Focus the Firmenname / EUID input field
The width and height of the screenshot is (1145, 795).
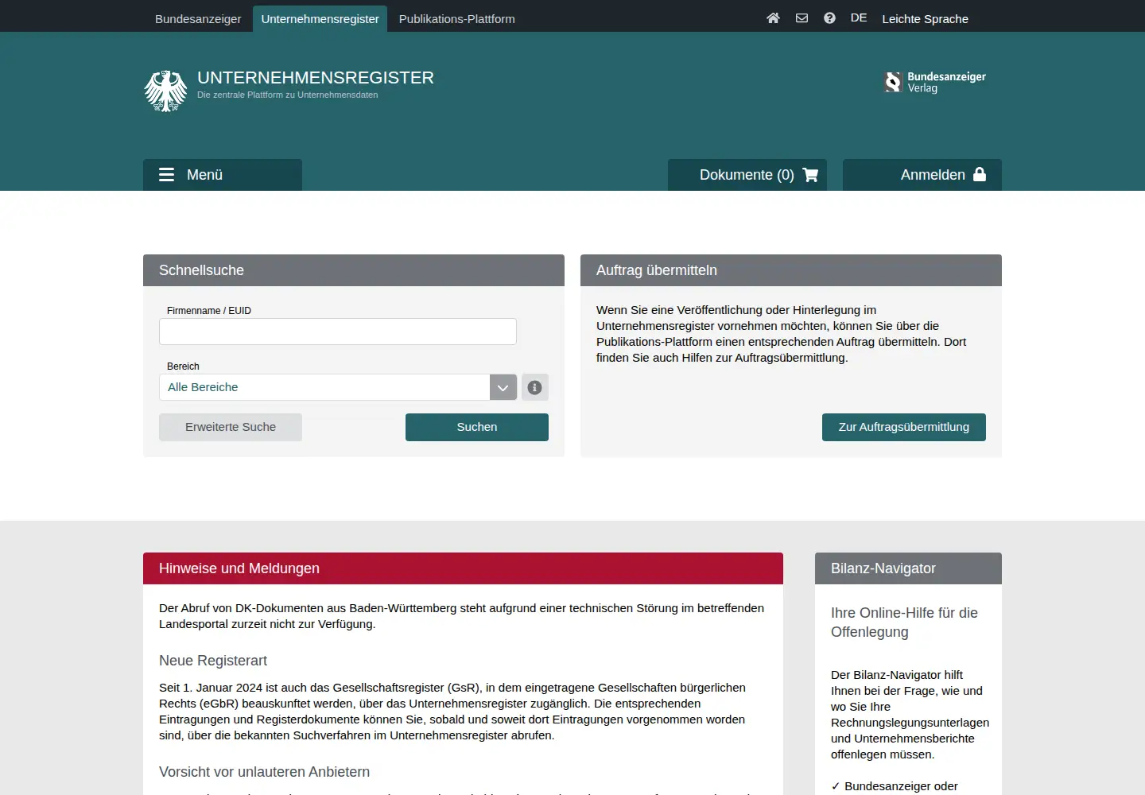click(338, 332)
